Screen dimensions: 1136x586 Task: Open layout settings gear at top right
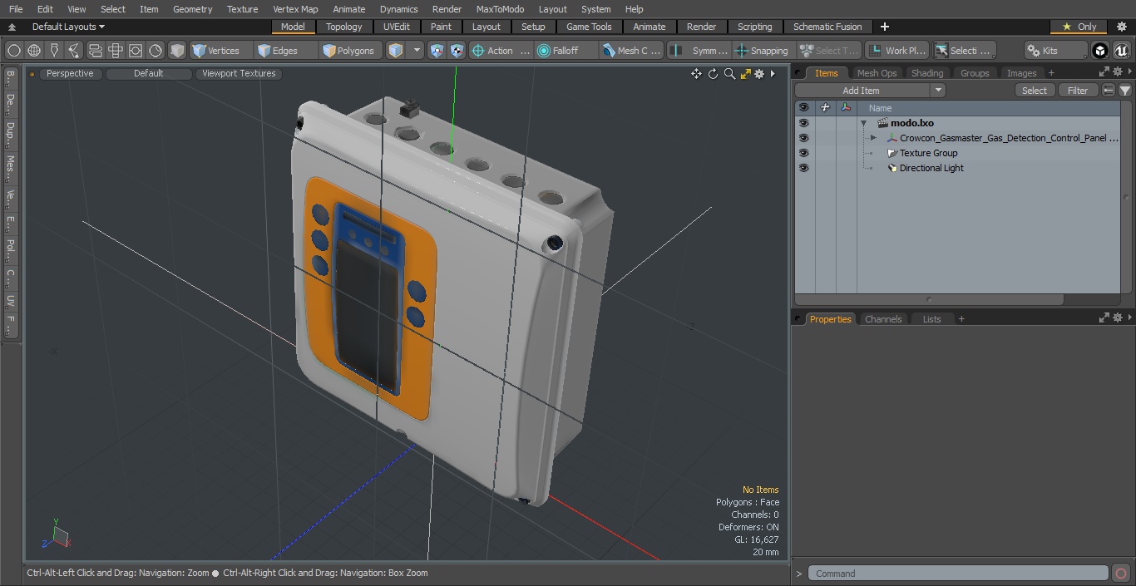click(1121, 27)
